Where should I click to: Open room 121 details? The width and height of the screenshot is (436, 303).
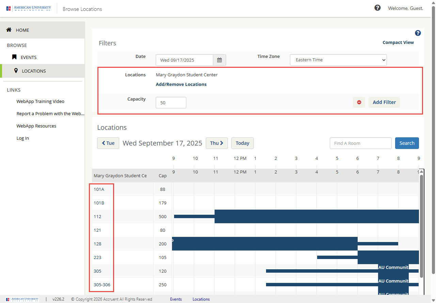[97, 230]
